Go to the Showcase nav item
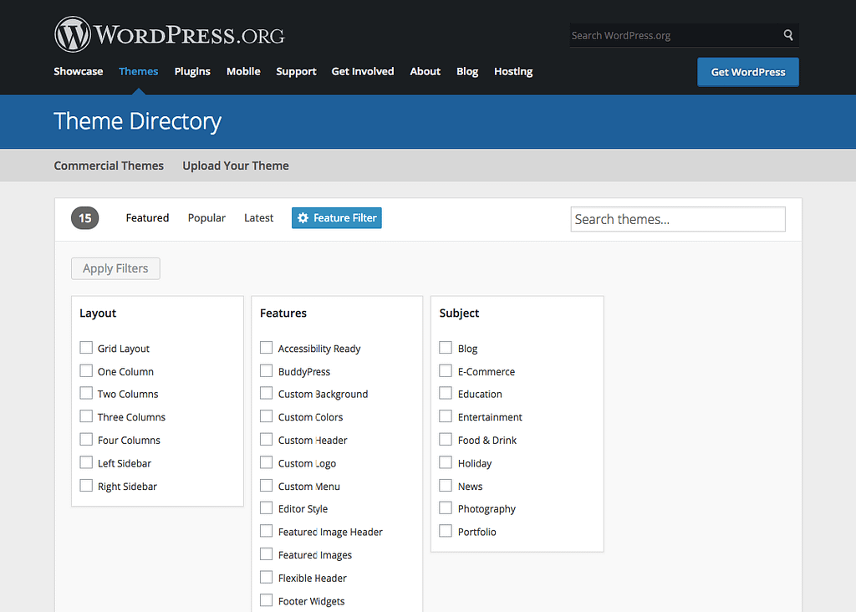Screen dimensions: 856x612 [79, 72]
